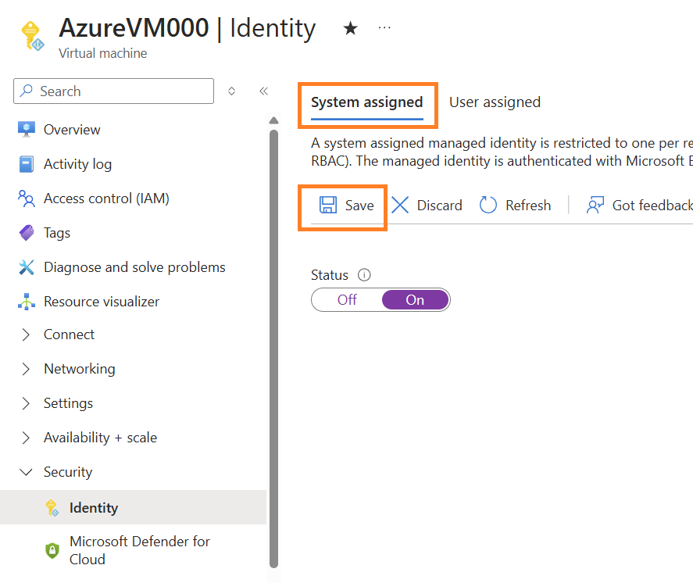Expand the Connect section chevron

click(26, 334)
